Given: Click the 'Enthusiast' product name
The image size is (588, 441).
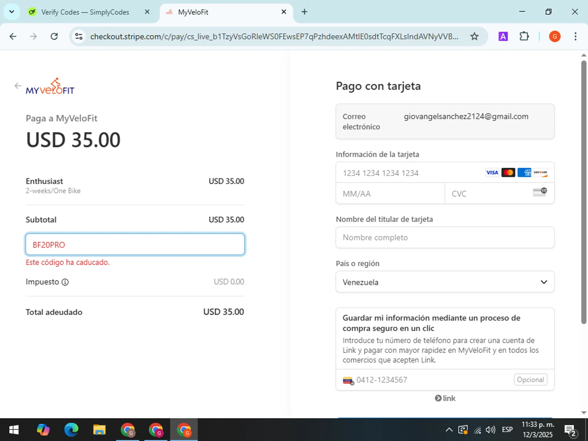Looking at the screenshot, I should tap(44, 181).
